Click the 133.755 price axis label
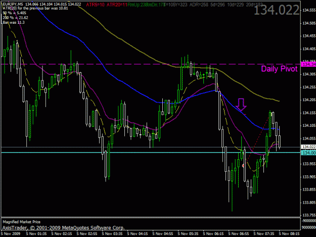The image size is (316, 237). click(x=309, y=215)
